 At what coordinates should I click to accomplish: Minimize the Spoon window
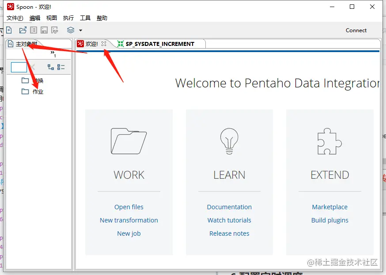(x=332, y=7)
